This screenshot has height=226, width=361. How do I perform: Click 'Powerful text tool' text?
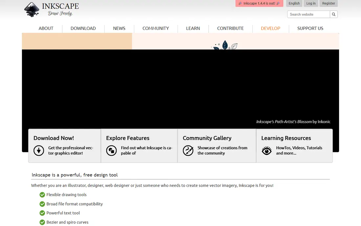coord(63,213)
